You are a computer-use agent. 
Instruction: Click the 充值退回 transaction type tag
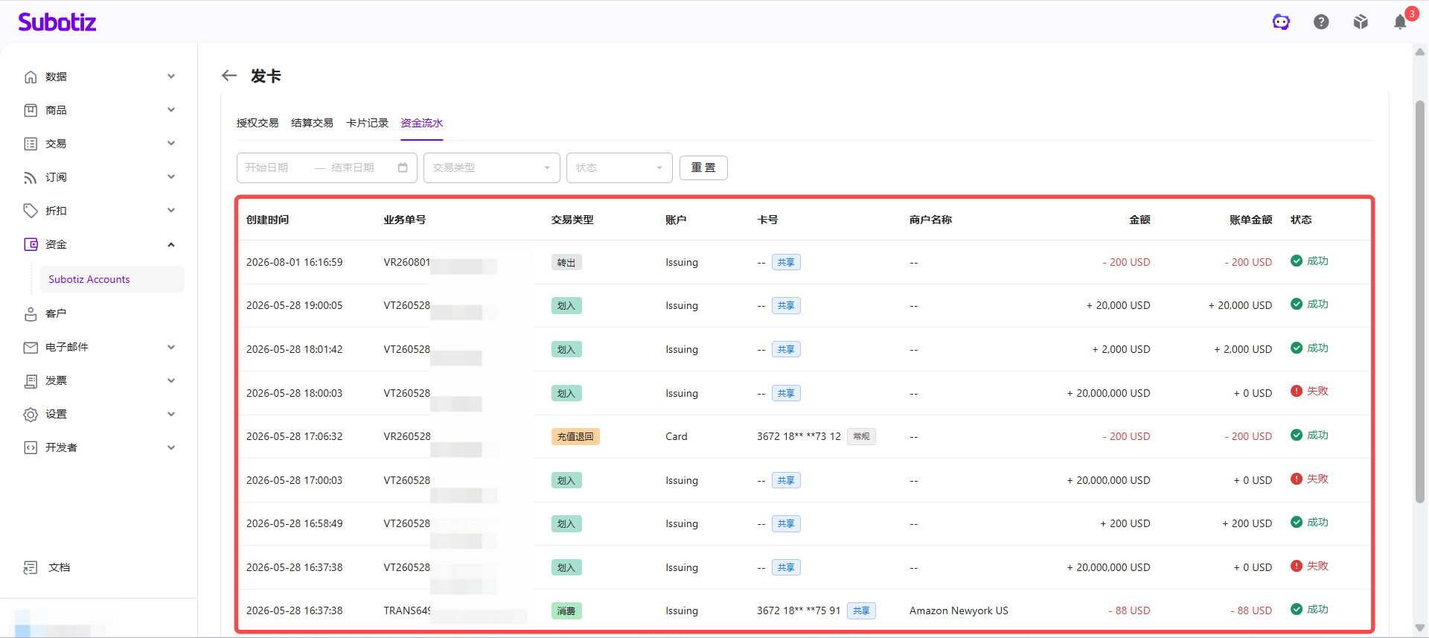click(575, 436)
